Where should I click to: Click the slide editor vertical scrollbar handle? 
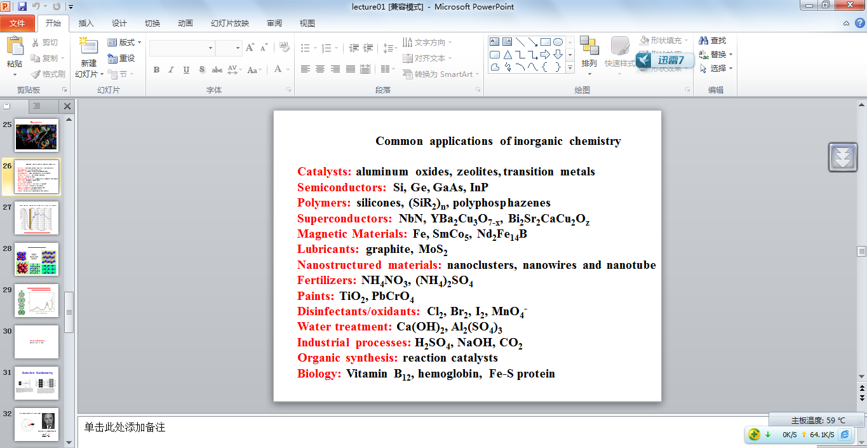[861, 252]
